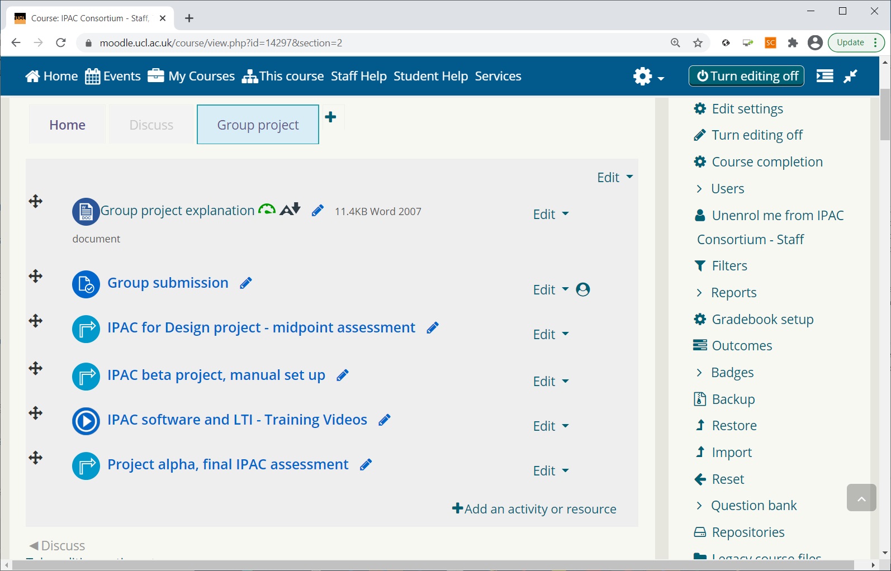Click the back to top arrow button
Image resolution: width=891 pixels, height=571 pixels.
tap(861, 497)
